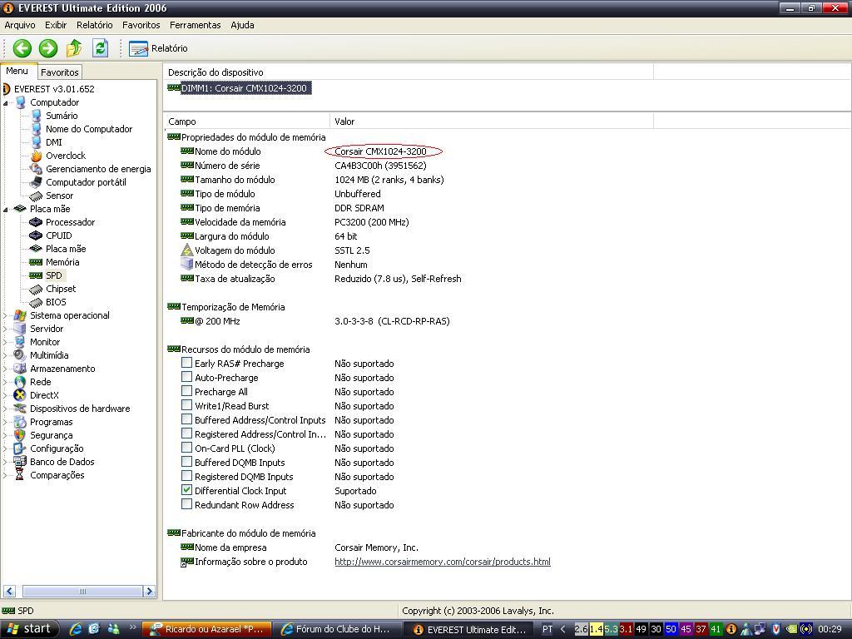Open the Exibir menu
Viewport: 852px width, 639px height.
pos(56,25)
